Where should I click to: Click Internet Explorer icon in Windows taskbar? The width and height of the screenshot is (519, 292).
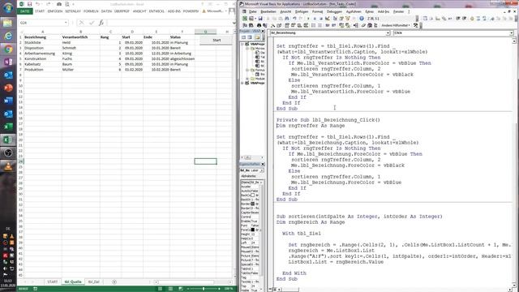click(x=8, y=36)
